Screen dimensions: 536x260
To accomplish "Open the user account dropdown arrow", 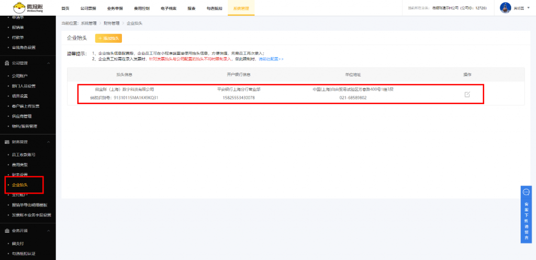I will click(529, 8).
